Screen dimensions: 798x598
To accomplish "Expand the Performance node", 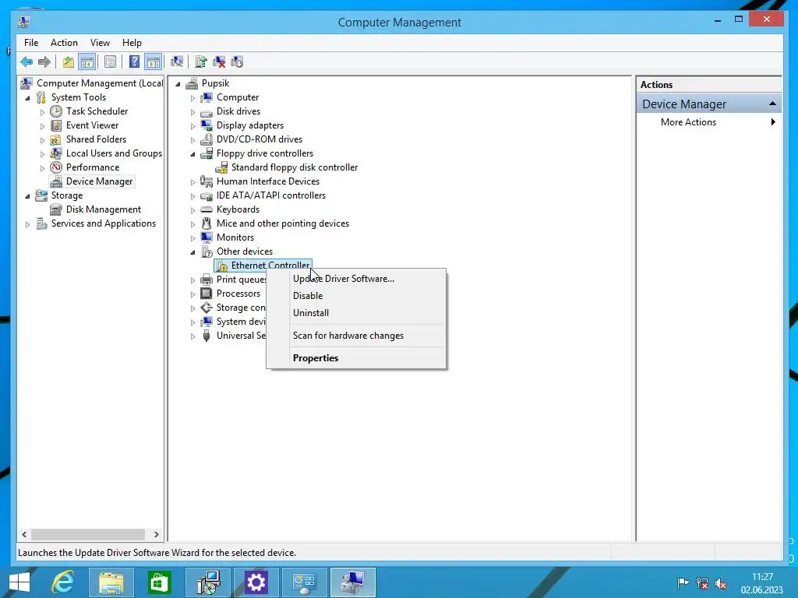I will click(42, 168).
